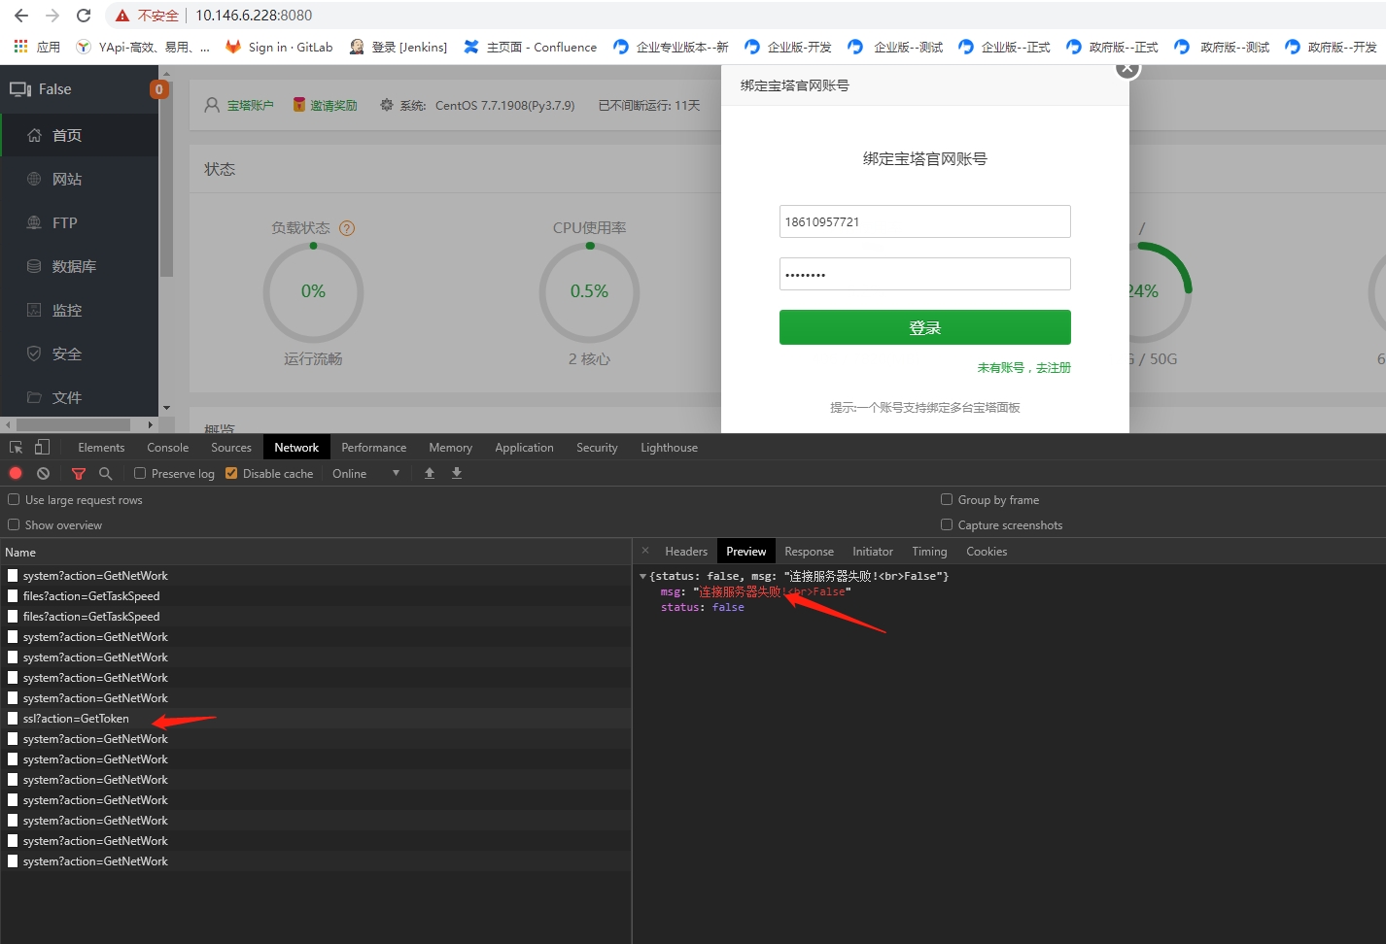Click the import HAR upload icon
1386x944 pixels.
point(430,473)
